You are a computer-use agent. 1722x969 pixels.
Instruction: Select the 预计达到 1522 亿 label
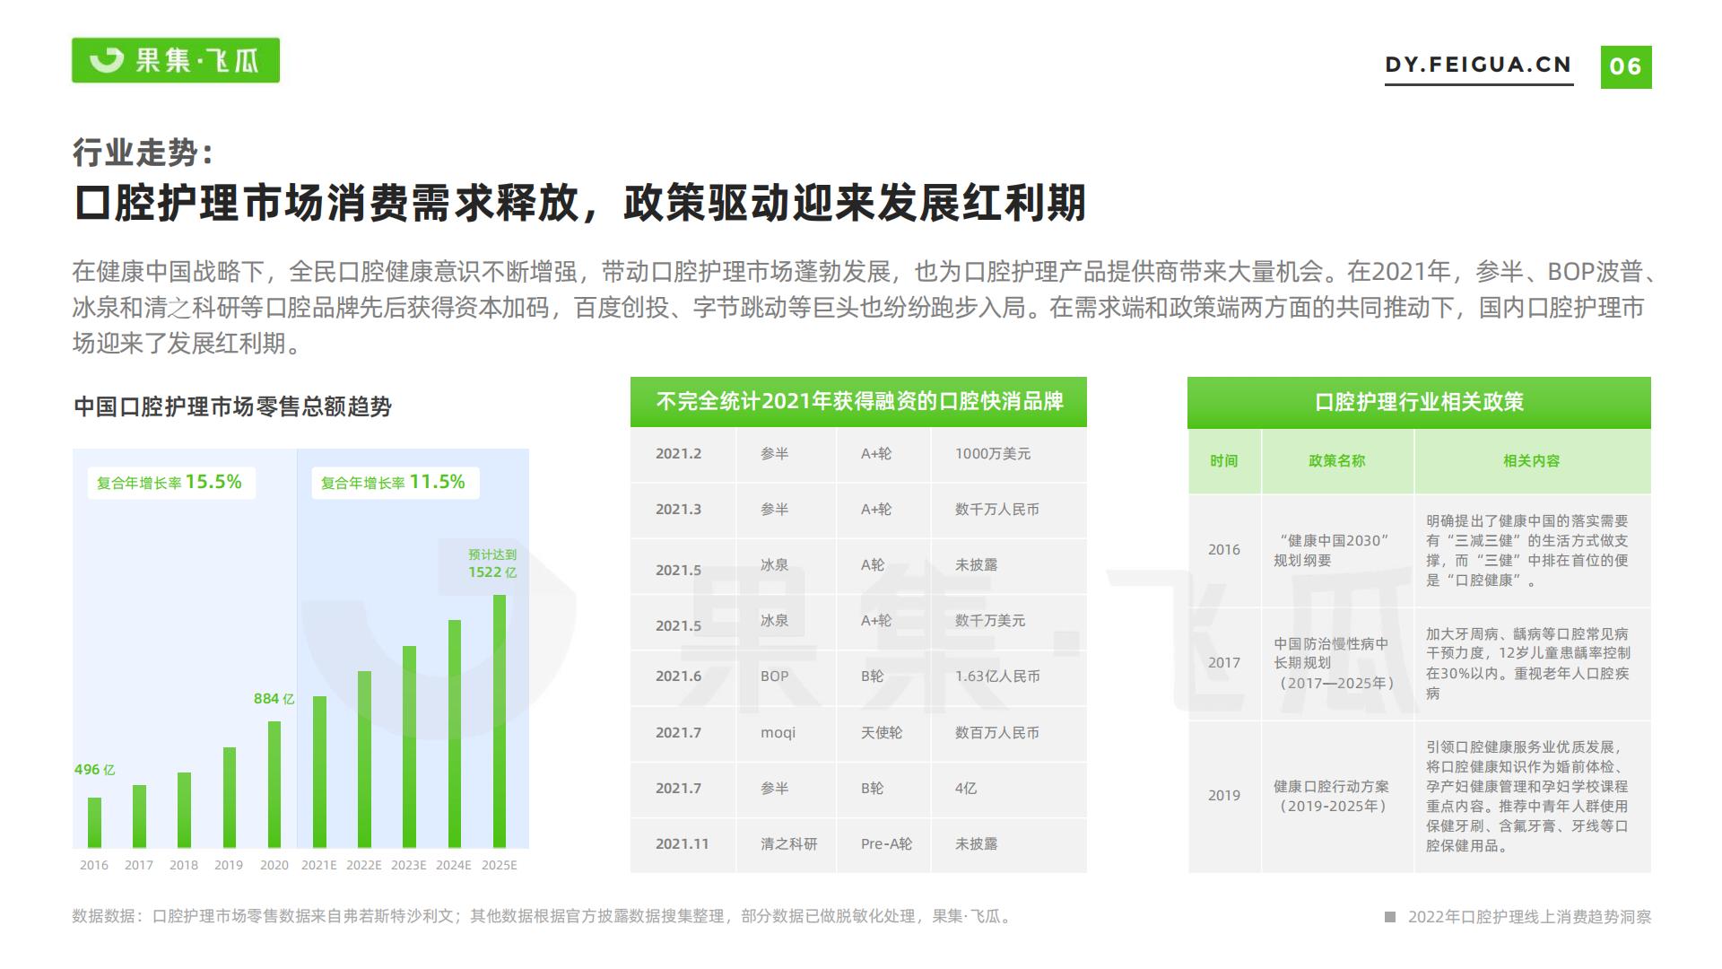coord(492,563)
